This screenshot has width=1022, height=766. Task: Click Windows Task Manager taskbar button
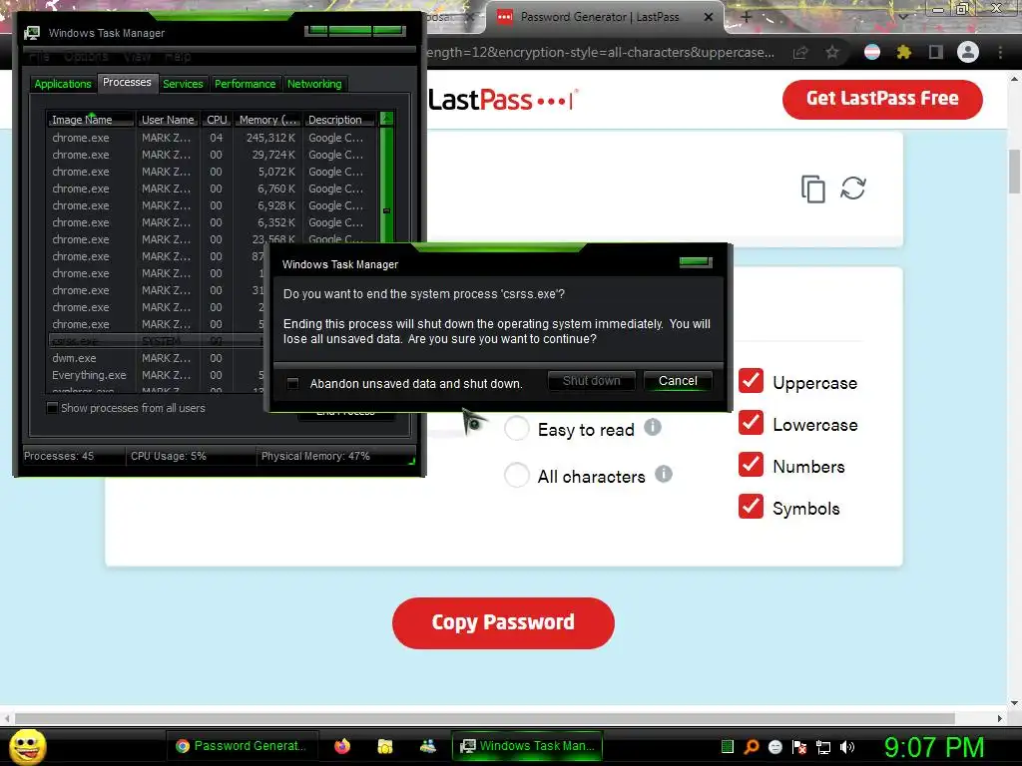[x=527, y=746]
